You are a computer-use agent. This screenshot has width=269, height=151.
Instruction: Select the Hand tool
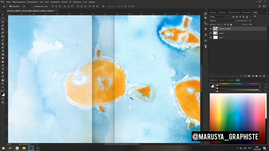click(3, 80)
